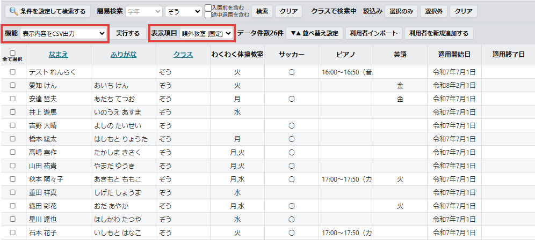Sort by the ふりがな column header

123,54
